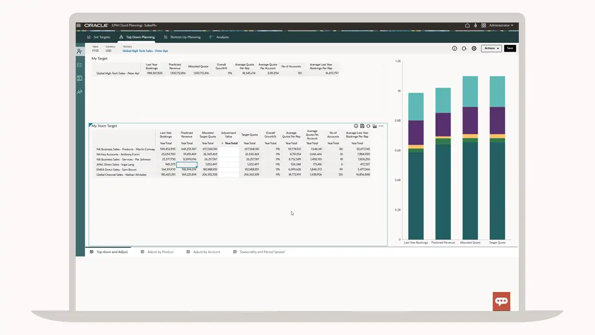Screen dimensions: 595x335
Task: Click the gear settings icon beside Actions
Action: 474,48
